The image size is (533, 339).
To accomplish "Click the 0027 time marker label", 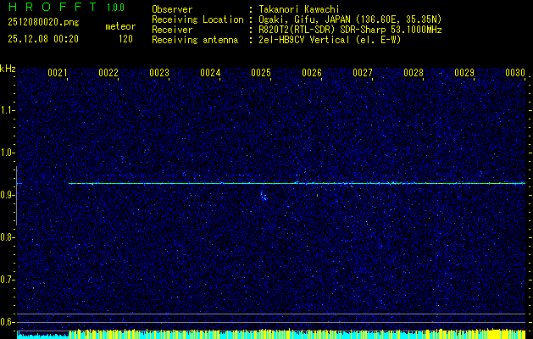I will pyautogui.click(x=363, y=73).
